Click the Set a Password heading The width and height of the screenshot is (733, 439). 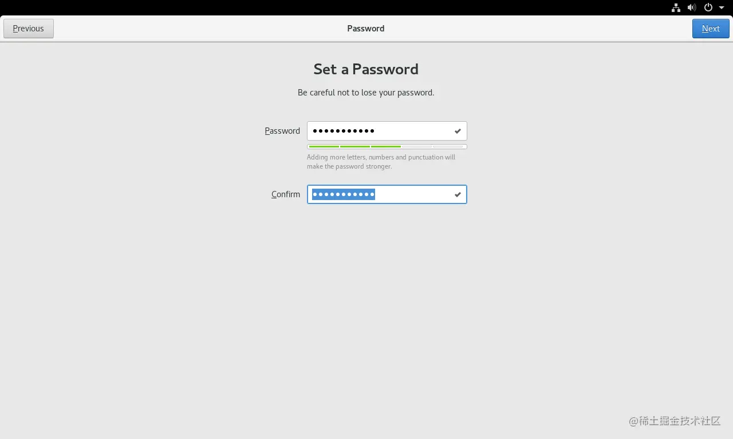366,69
